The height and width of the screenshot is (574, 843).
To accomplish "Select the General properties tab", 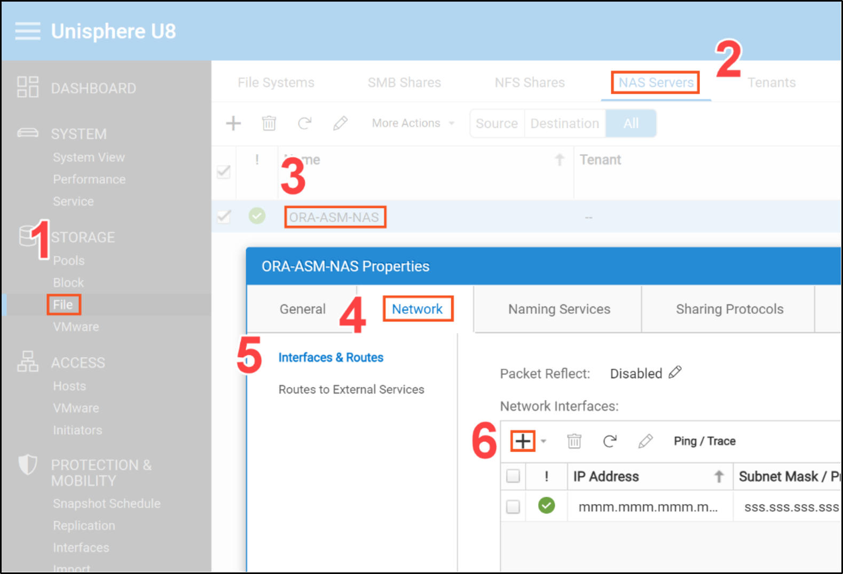I will tap(303, 309).
